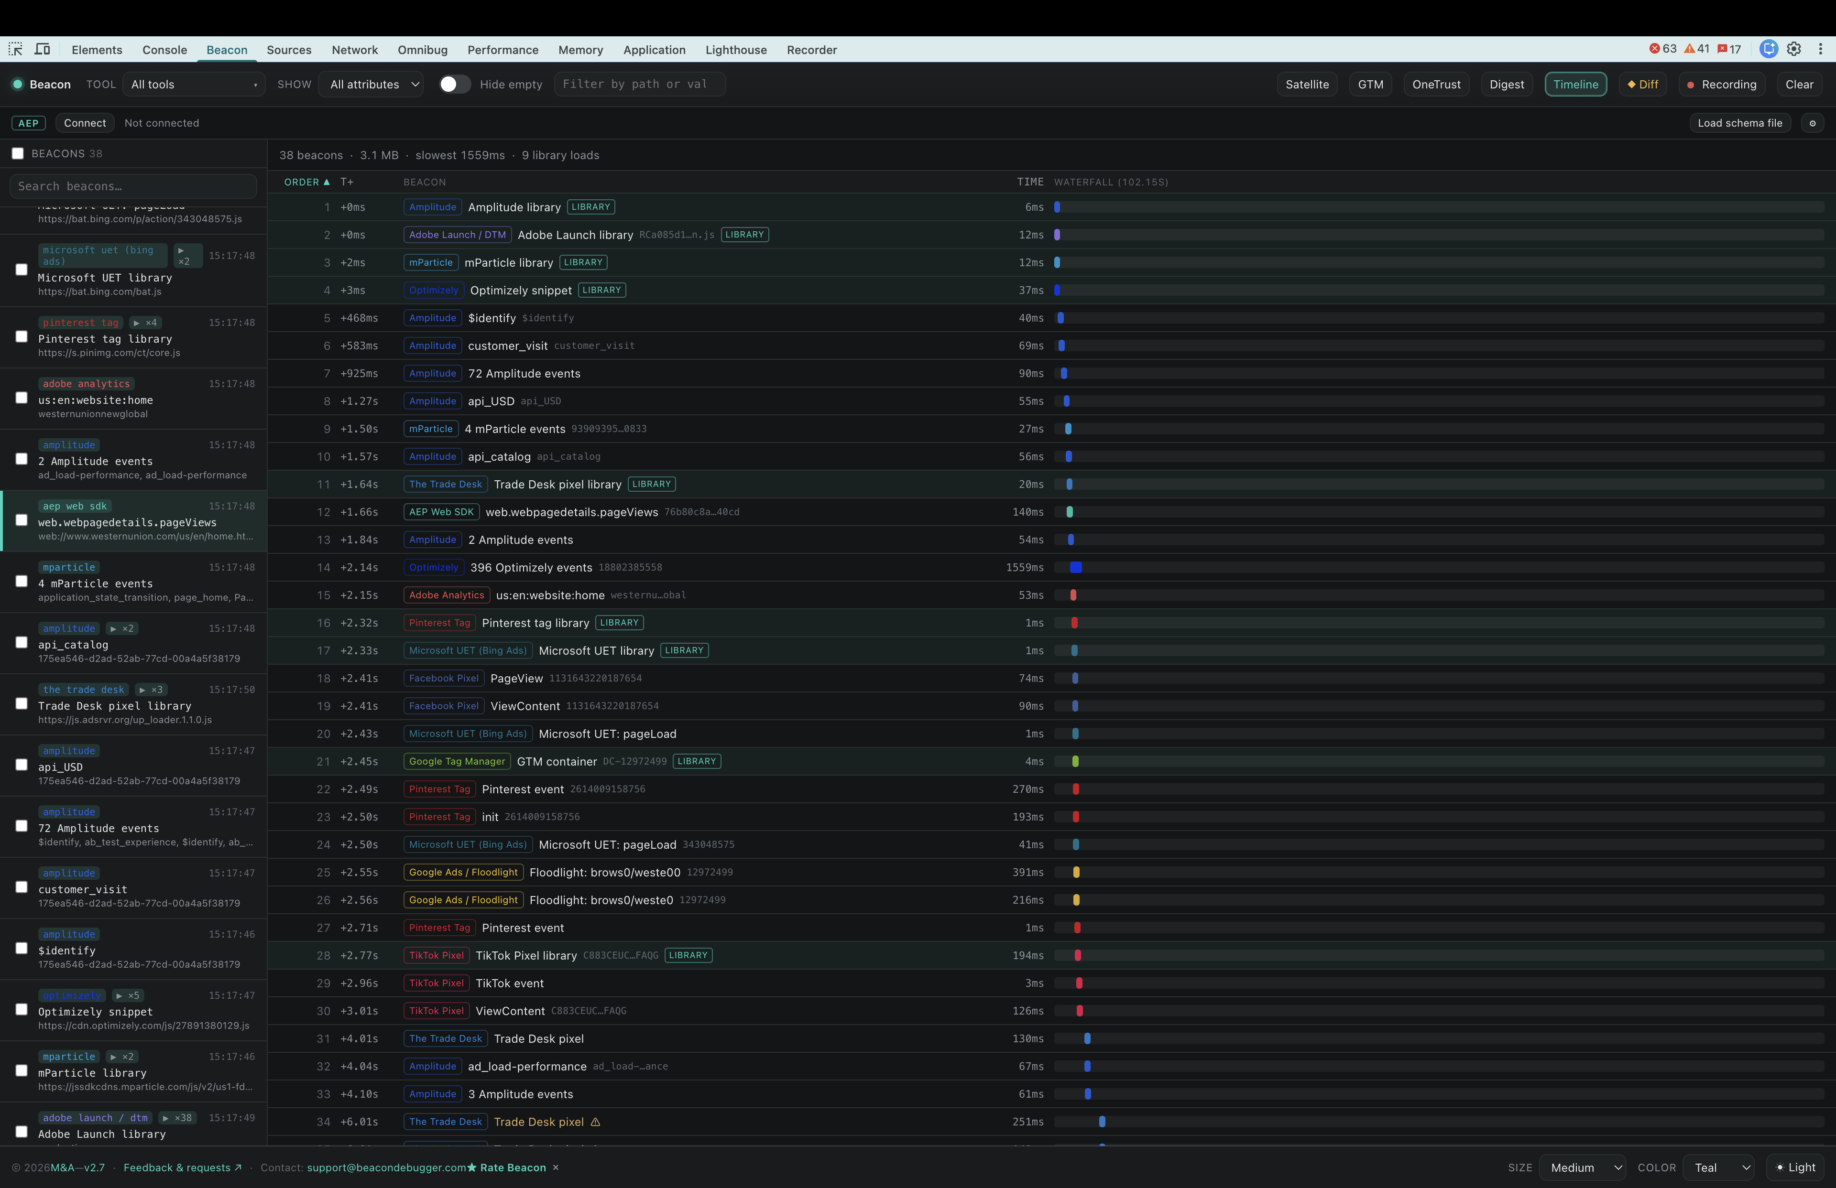Check the api_catalog beacon checkbox
This screenshot has height=1188, width=1836.
22,643
